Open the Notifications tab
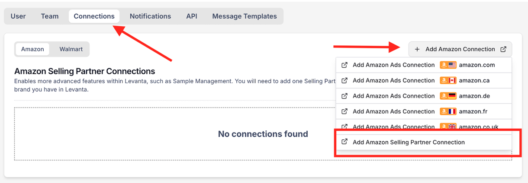 150,16
